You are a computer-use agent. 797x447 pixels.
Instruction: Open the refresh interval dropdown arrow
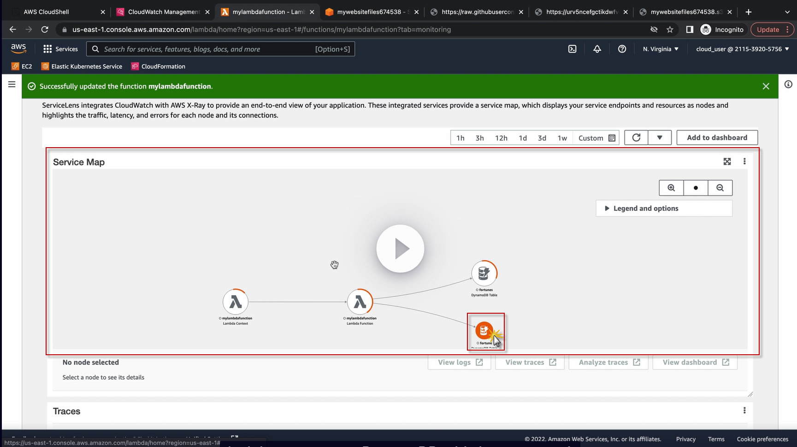pos(660,137)
